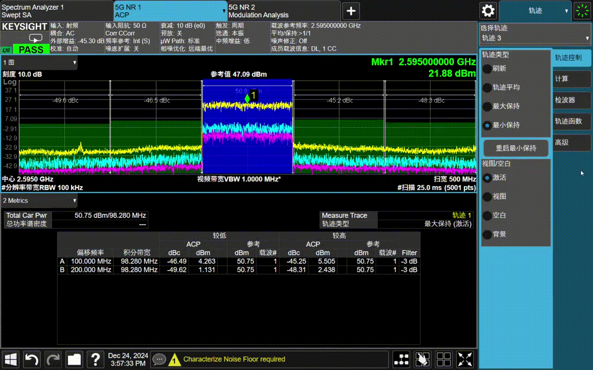The image size is (593, 370).
Task: Expand the 轨迹 menu panel dropdown
Action: click(x=535, y=11)
